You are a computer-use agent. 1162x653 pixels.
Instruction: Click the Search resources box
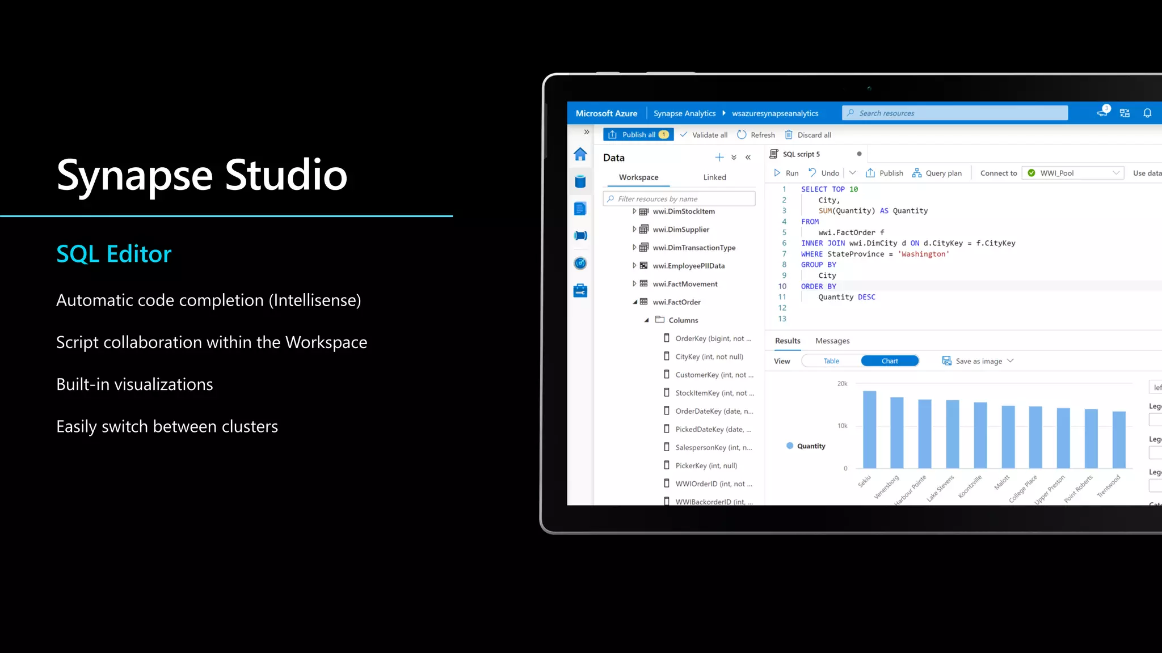(x=954, y=113)
